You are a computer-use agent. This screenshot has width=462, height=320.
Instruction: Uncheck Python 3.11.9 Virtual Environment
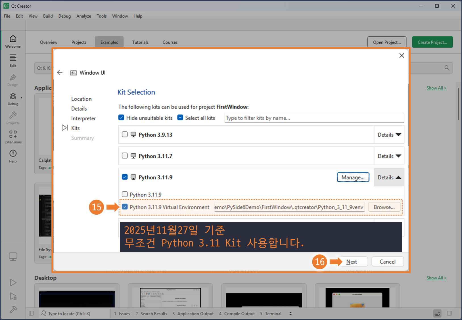point(125,207)
